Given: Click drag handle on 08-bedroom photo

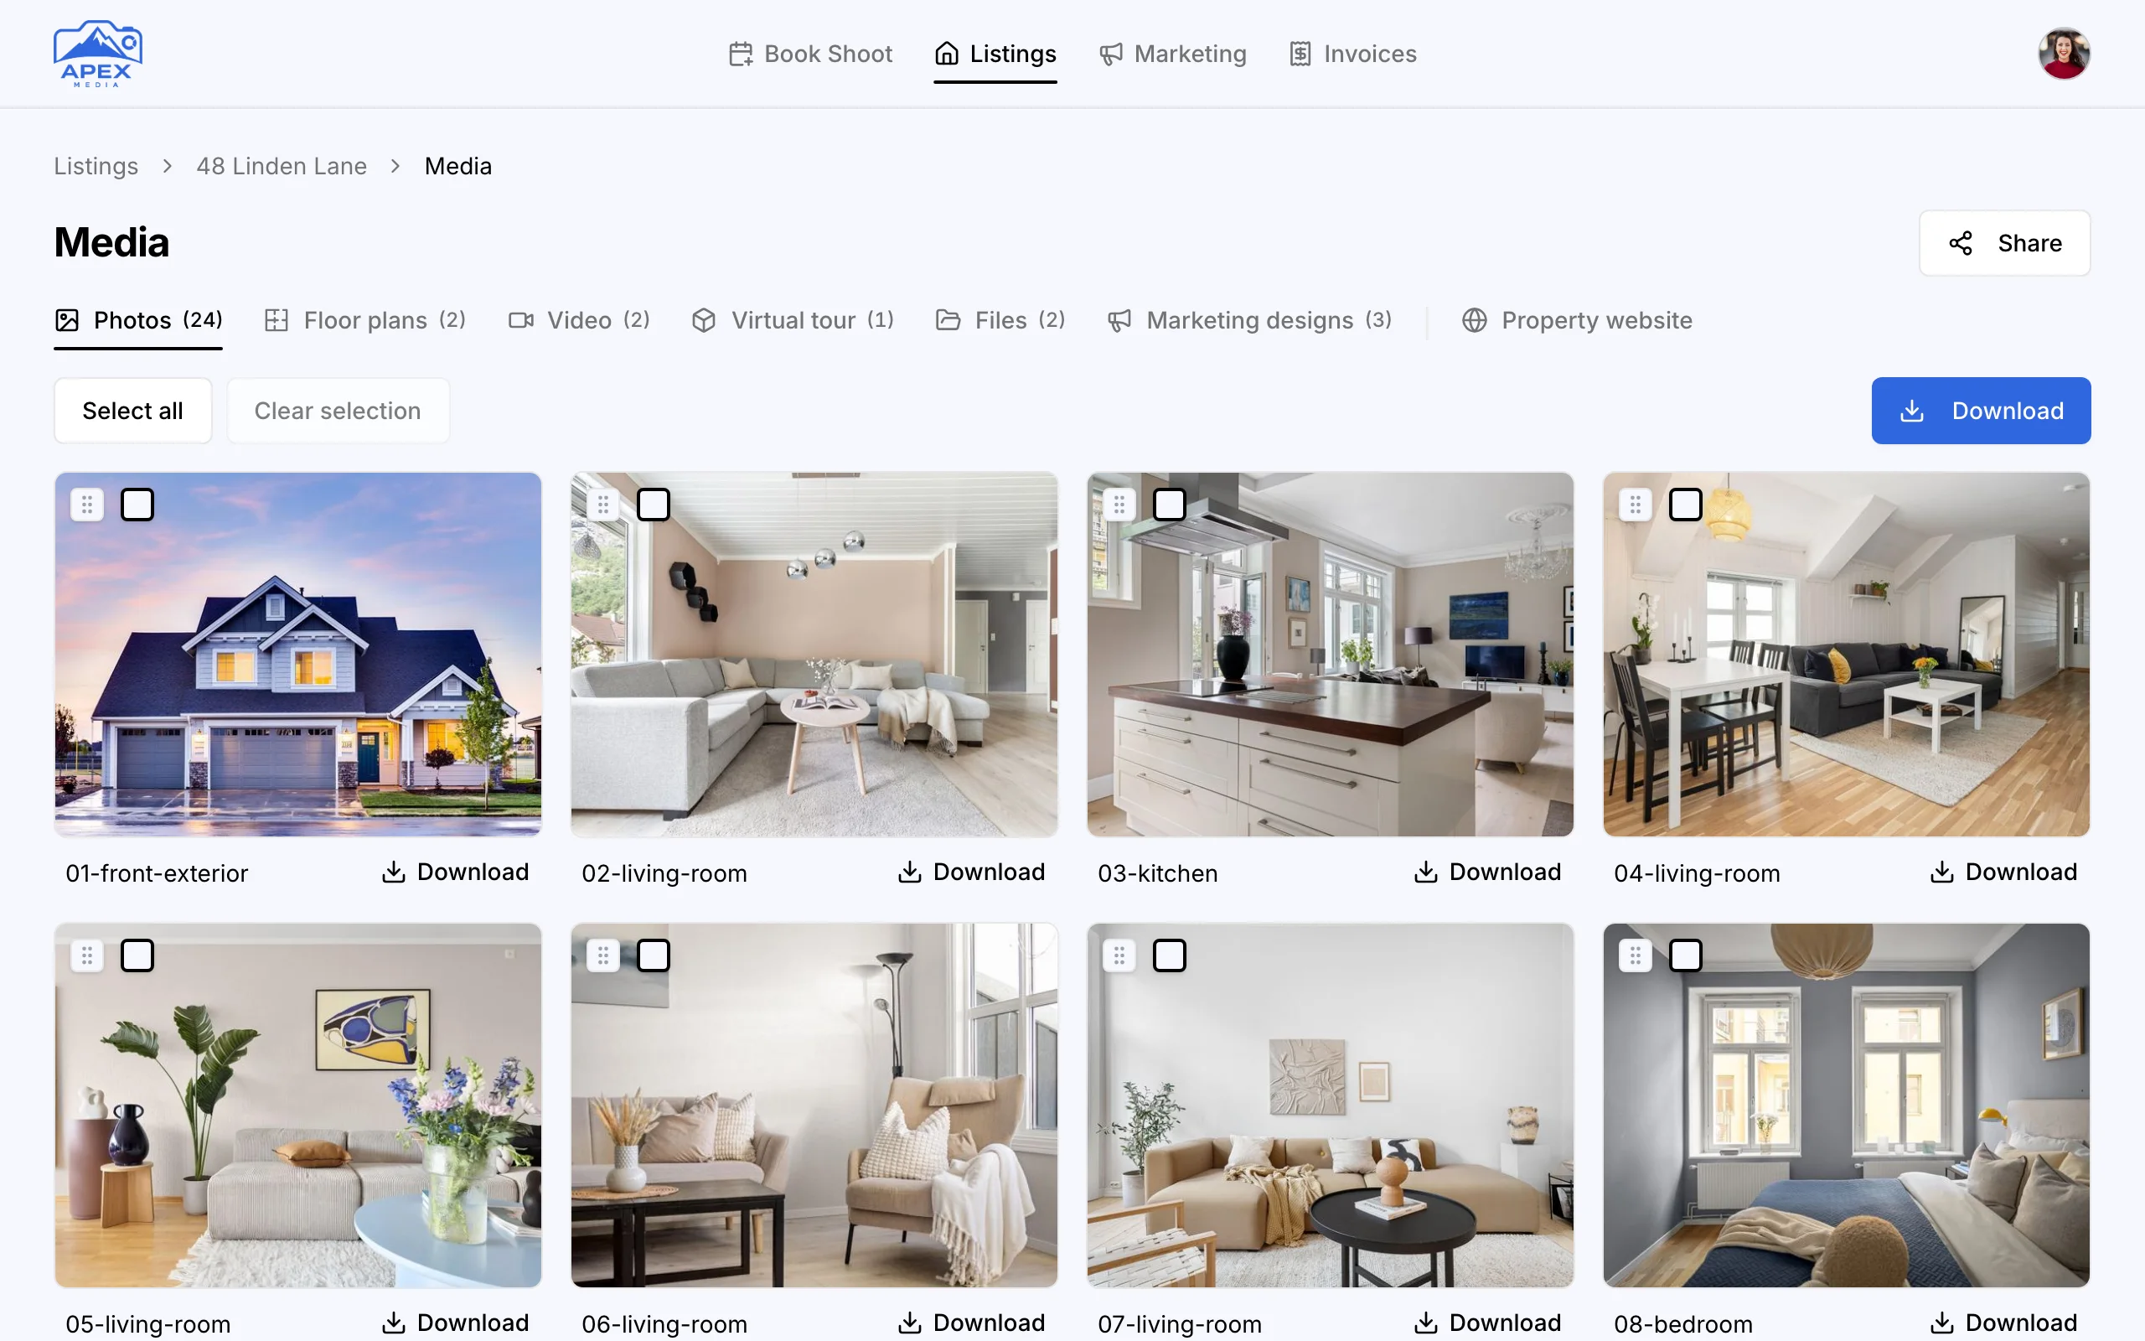Looking at the screenshot, I should 1636,955.
